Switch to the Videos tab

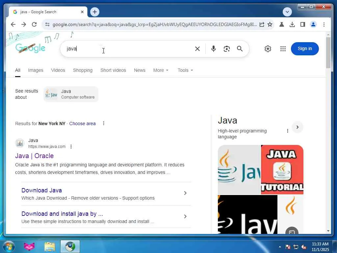click(58, 70)
